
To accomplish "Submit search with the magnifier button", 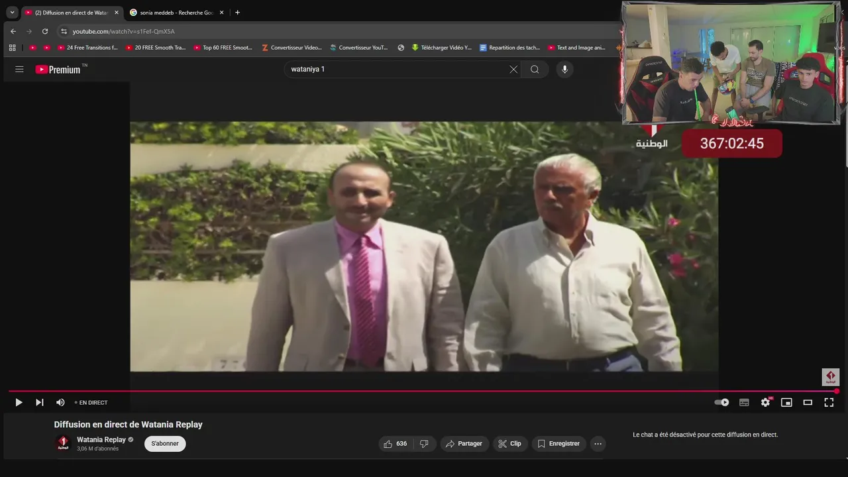I will point(535,69).
